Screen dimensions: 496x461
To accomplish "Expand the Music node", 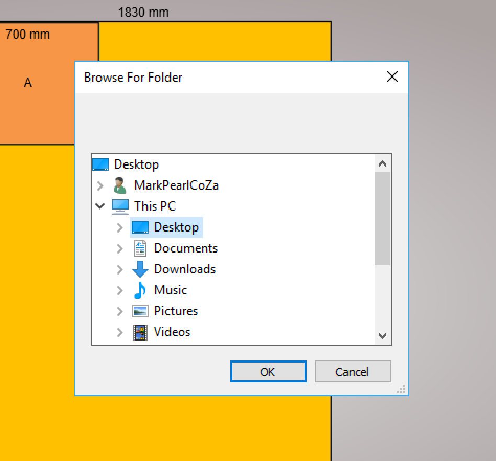I will pyautogui.click(x=120, y=290).
